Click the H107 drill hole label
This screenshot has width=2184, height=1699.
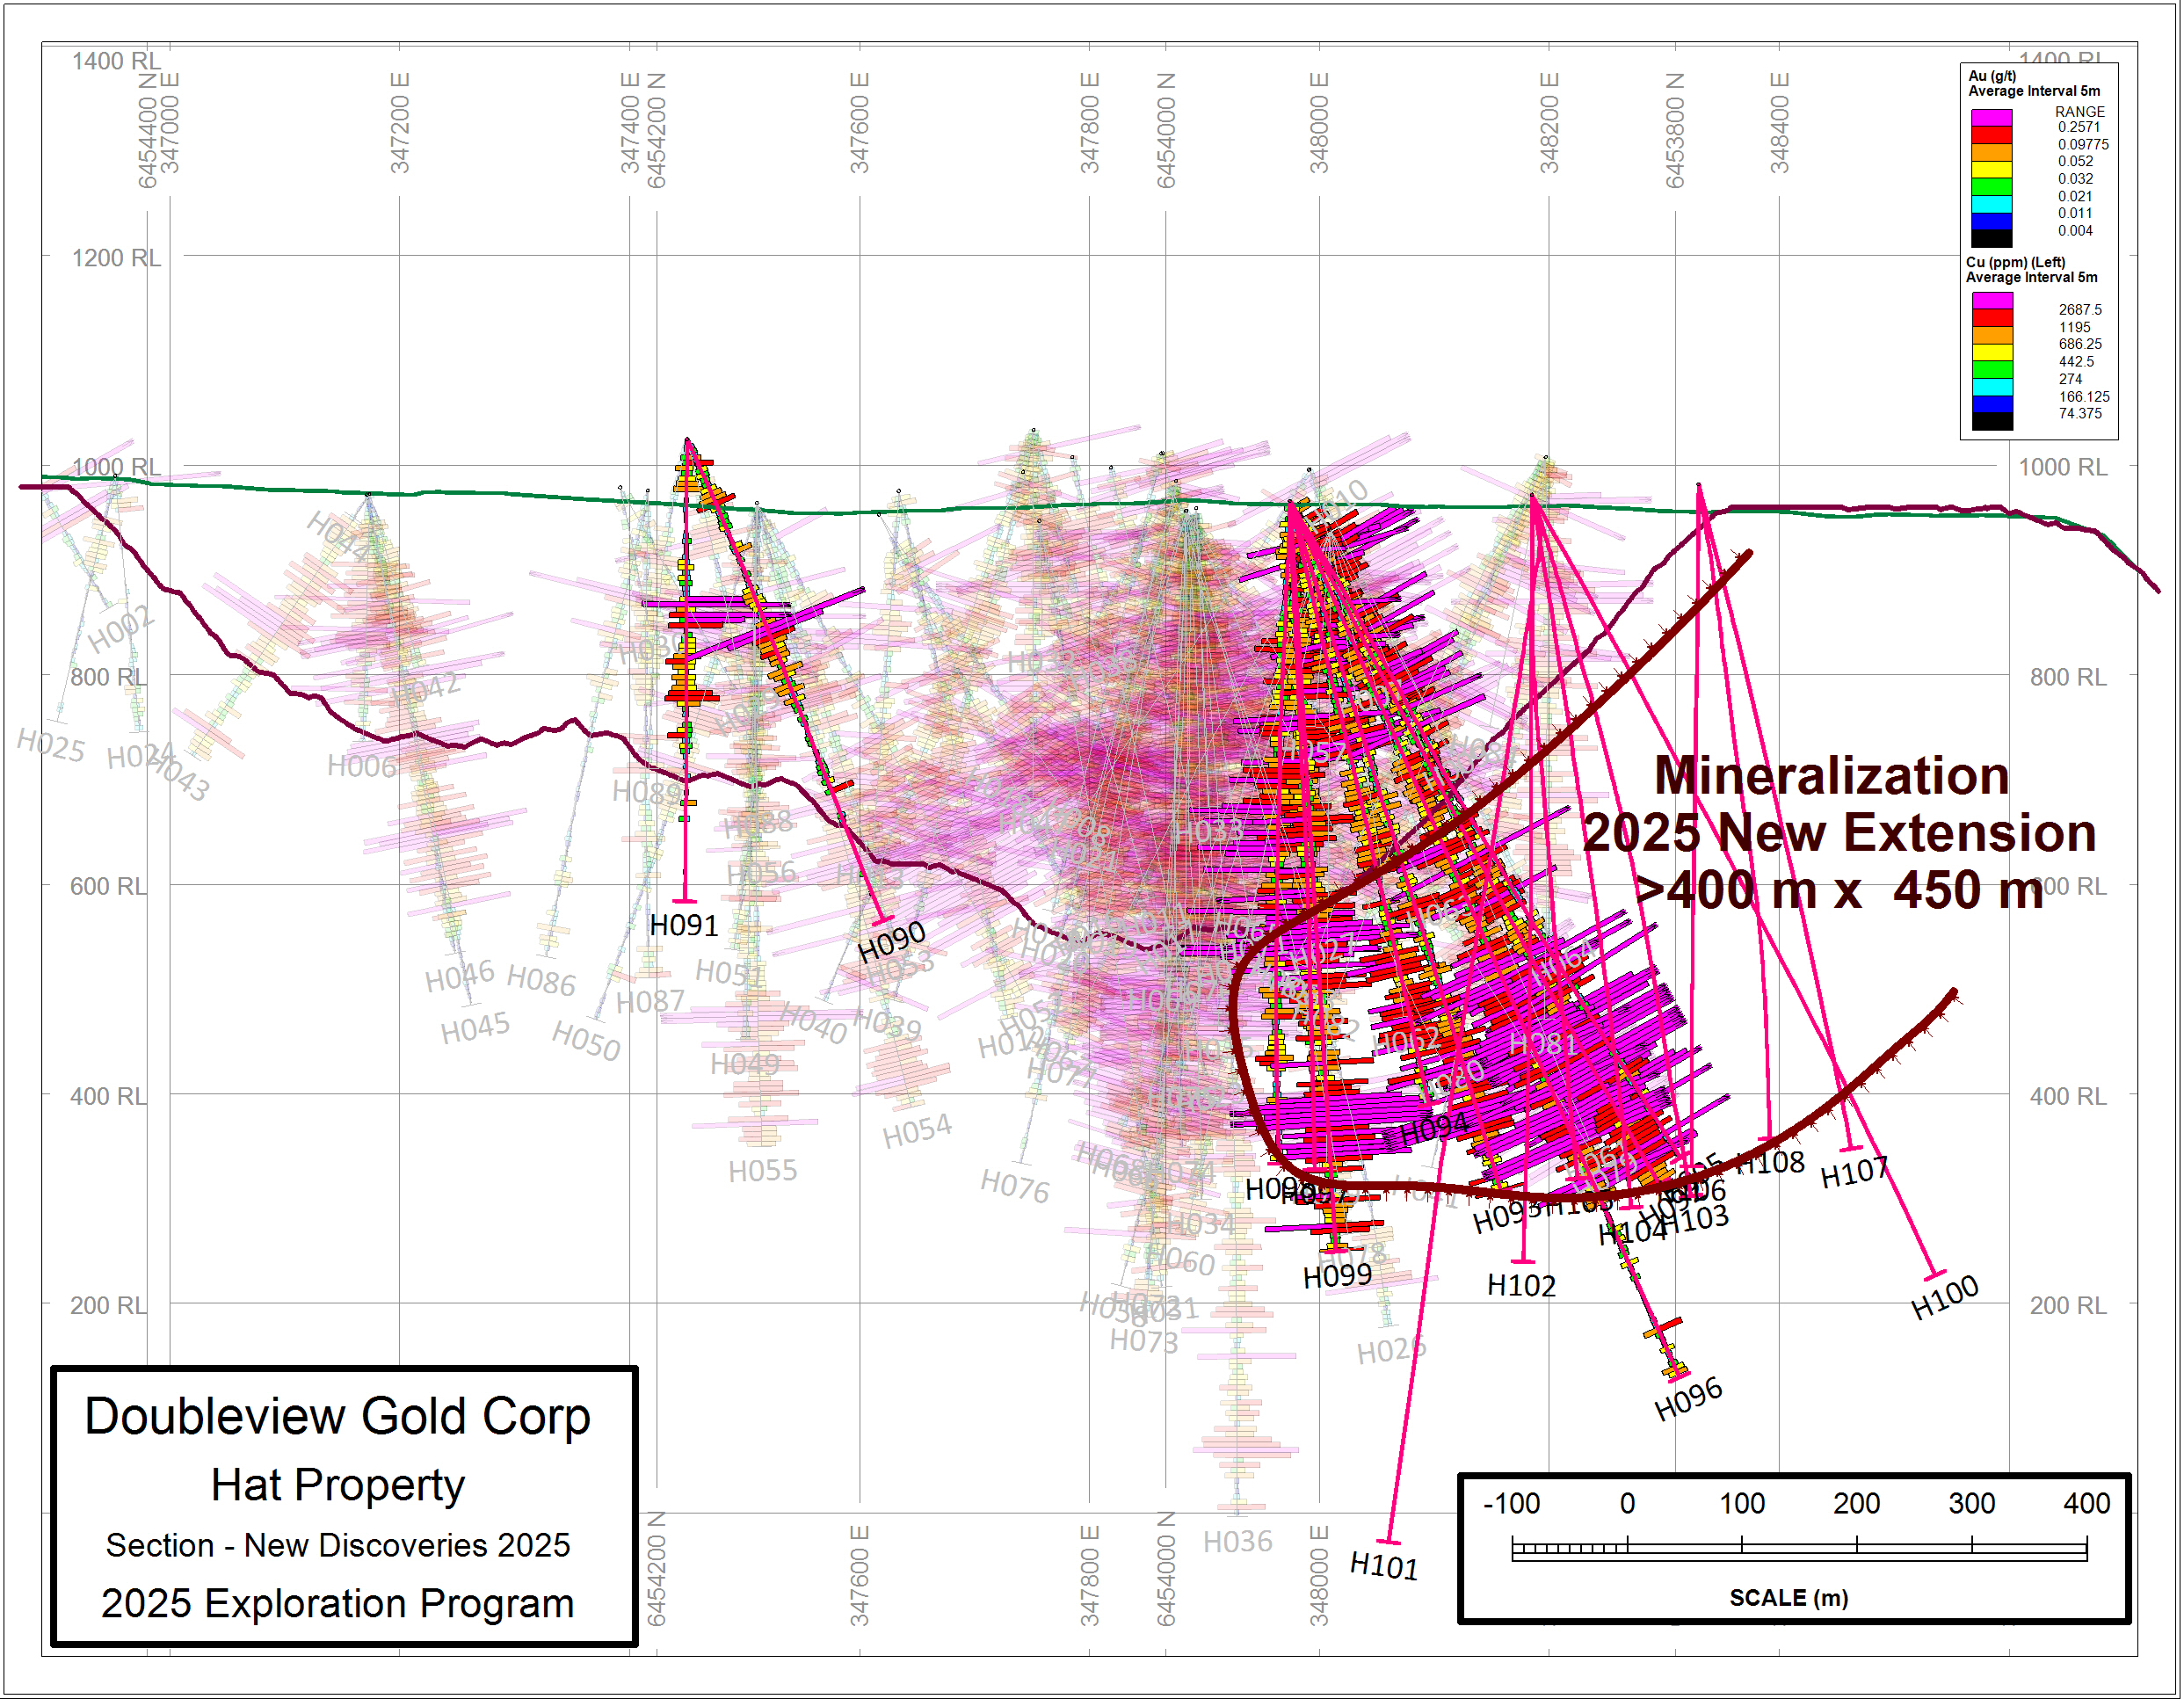pyautogui.click(x=1855, y=1172)
